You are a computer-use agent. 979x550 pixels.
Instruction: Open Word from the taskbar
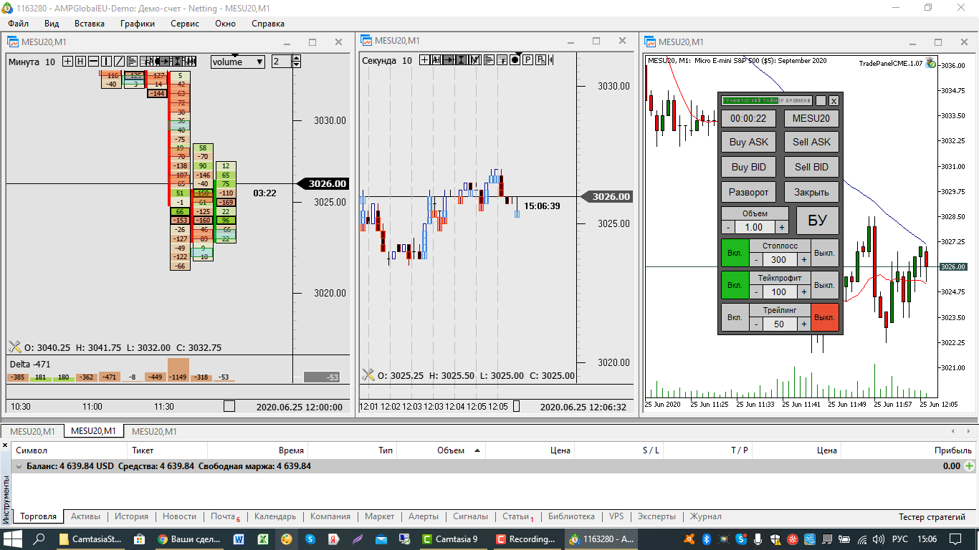[x=239, y=539]
